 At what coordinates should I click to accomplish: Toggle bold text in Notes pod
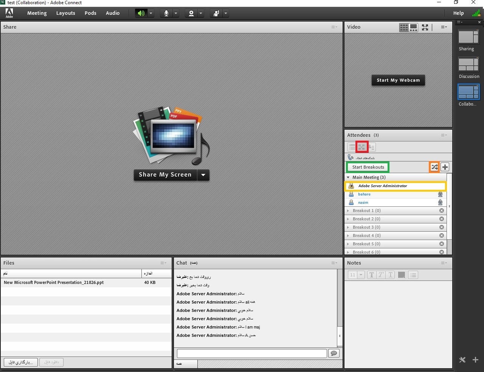[371, 275]
